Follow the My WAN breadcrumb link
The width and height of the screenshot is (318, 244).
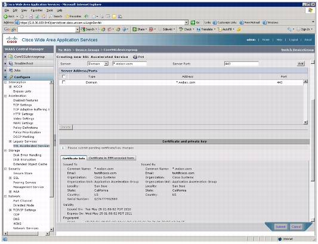click(64, 50)
